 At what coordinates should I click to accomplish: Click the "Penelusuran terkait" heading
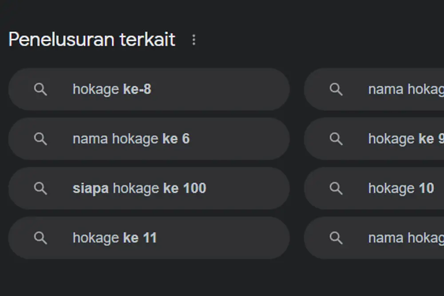pyautogui.click(x=92, y=39)
